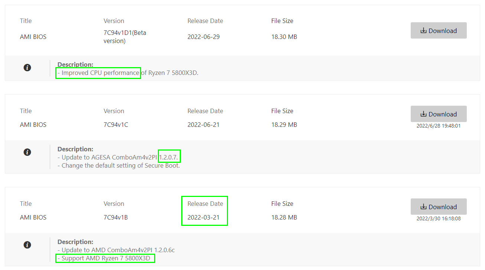The height and width of the screenshot is (270, 485).
Task: Click the info icon beside the ComboAm4v2PI 1.2.0.6c description
Action: [x=27, y=245]
